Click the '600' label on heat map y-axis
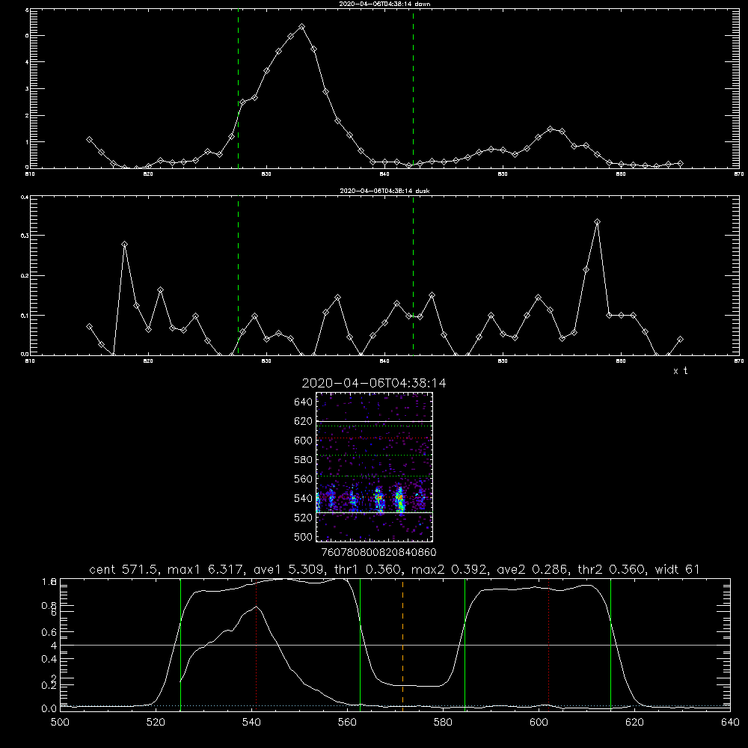The image size is (748, 748). click(304, 441)
